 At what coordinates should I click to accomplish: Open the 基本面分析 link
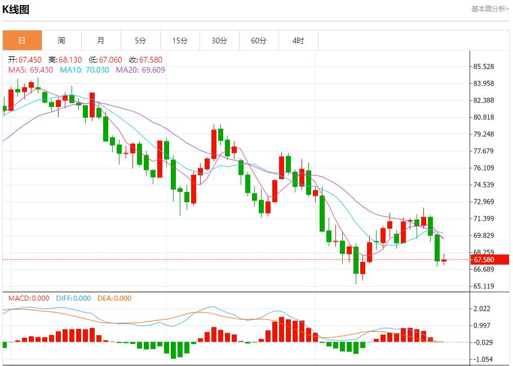coord(490,9)
